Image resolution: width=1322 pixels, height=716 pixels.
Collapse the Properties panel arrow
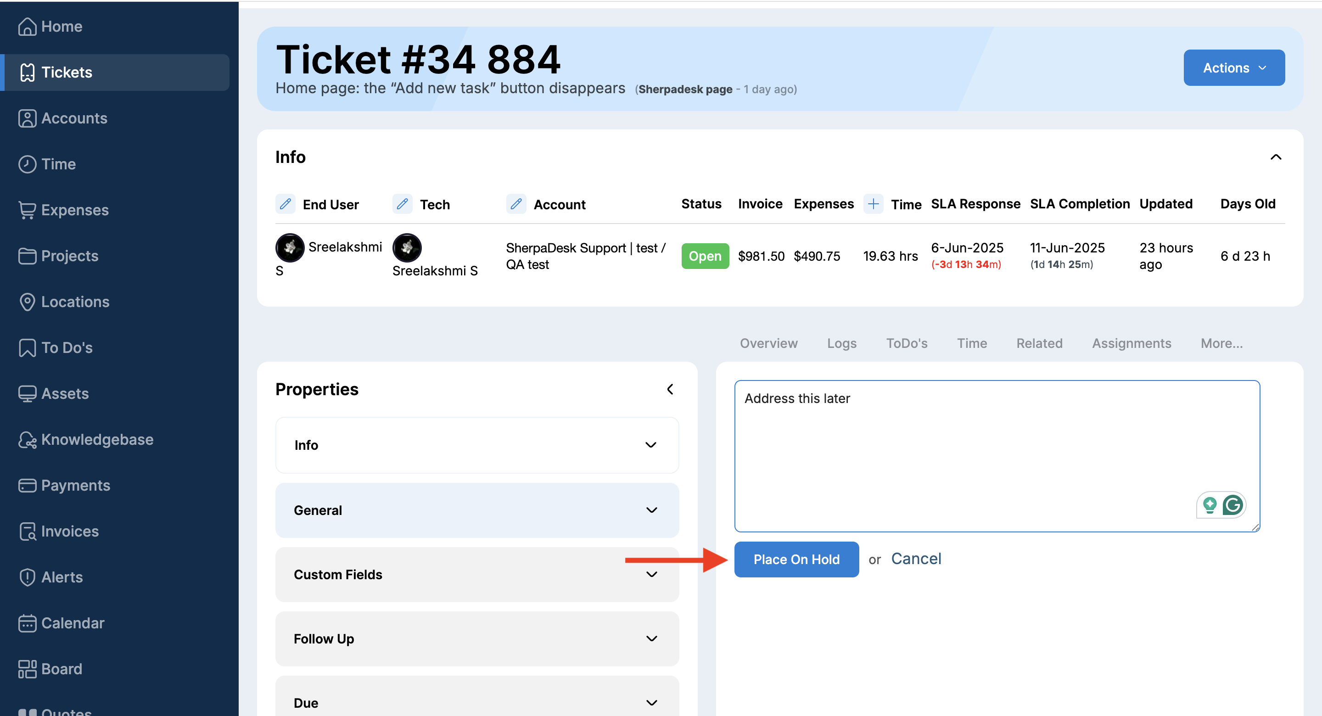[670, 389]
